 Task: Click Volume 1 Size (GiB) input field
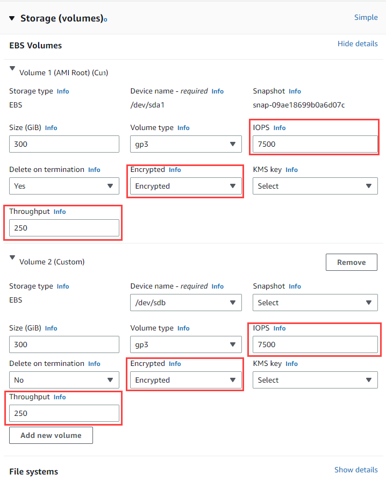point(64,144)
